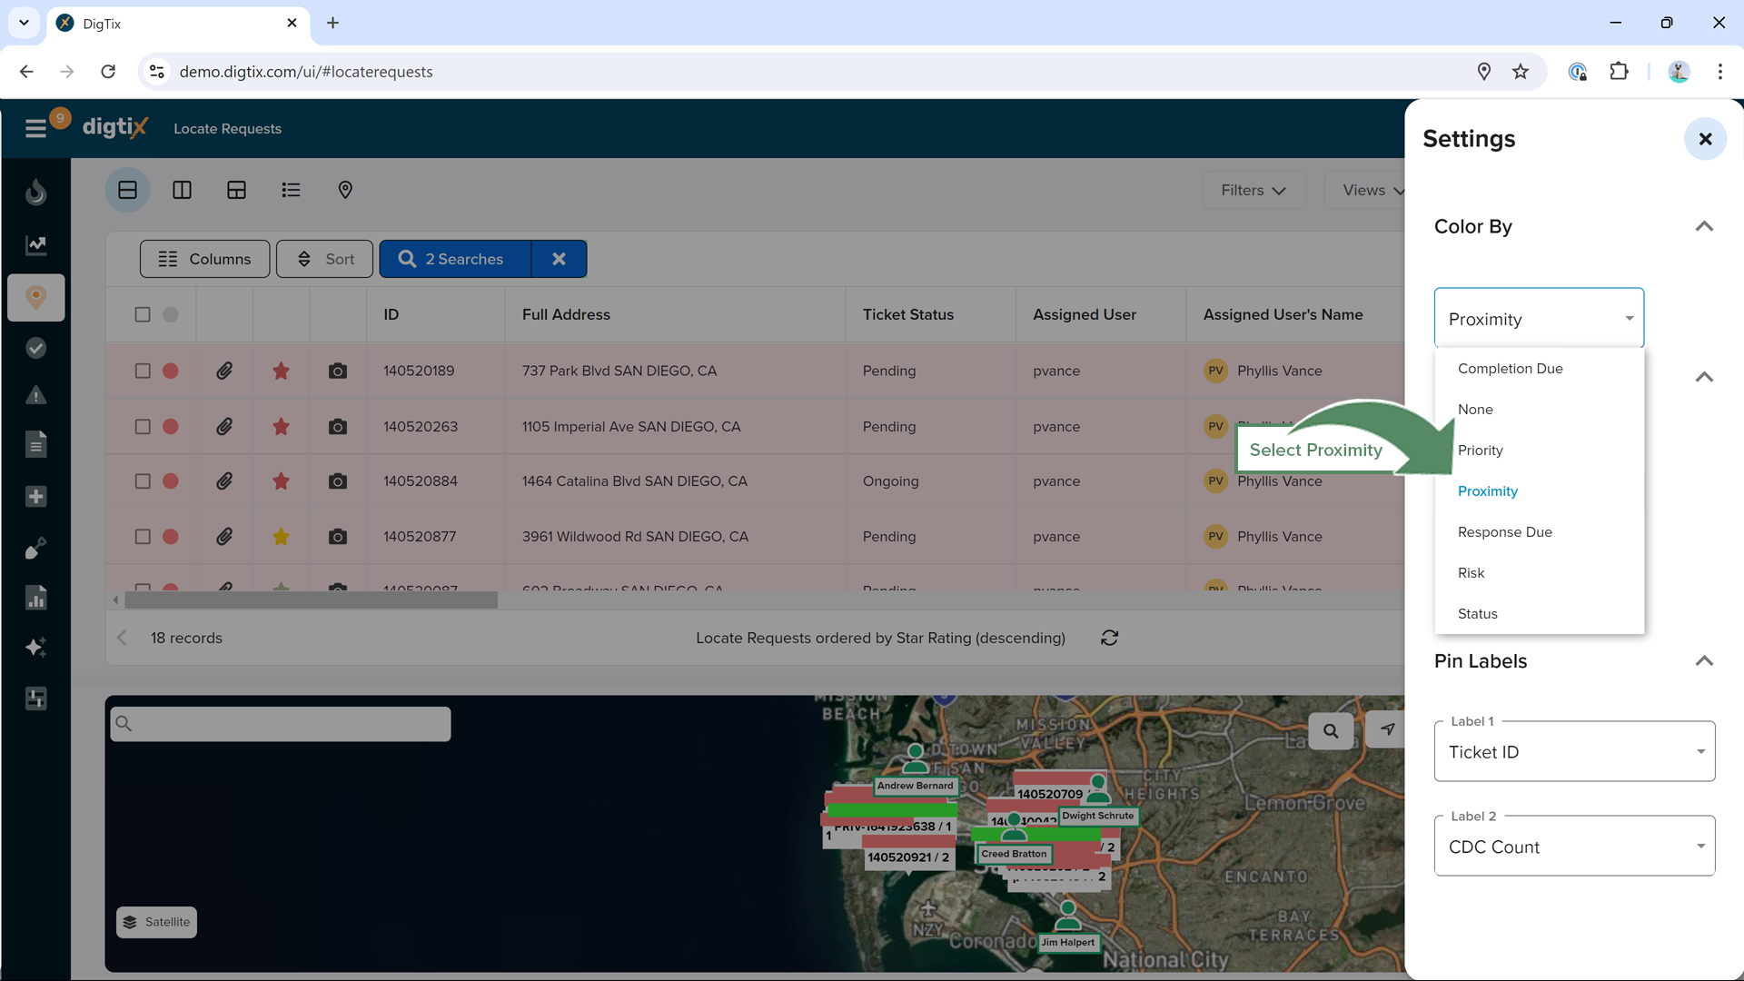Screen dimensions: 1744x981
Task: Switch to split vertical layout view icon
Action: pos(182,190)
